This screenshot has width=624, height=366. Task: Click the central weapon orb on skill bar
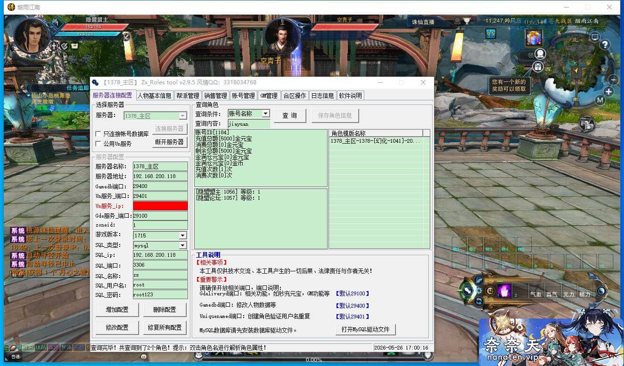click(x=467, y=291)
